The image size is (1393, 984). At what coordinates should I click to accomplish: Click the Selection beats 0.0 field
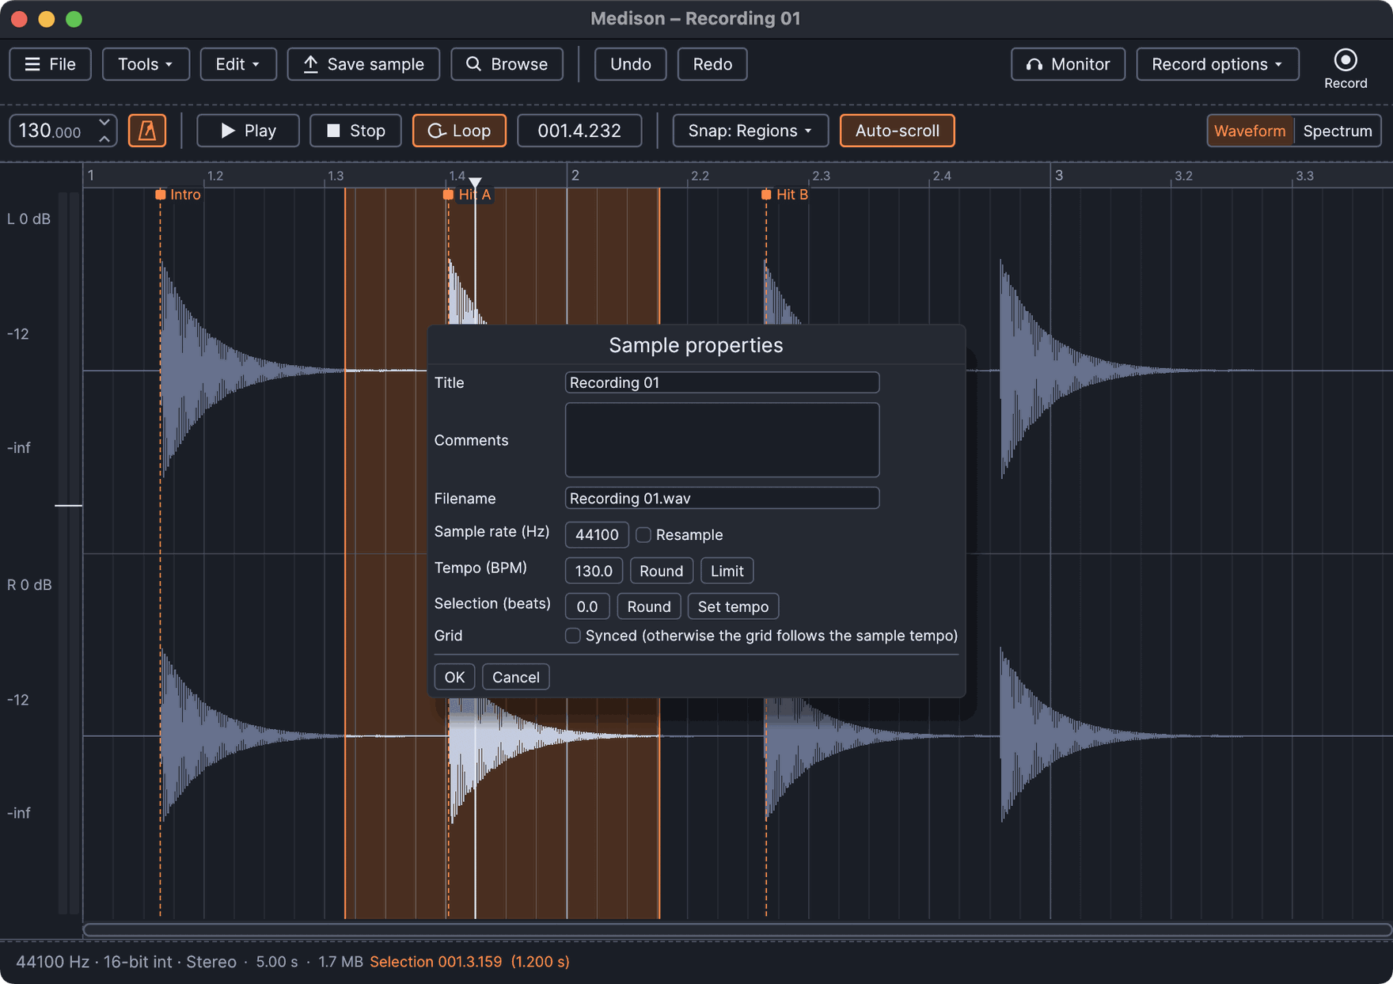[x=586, y=606]
